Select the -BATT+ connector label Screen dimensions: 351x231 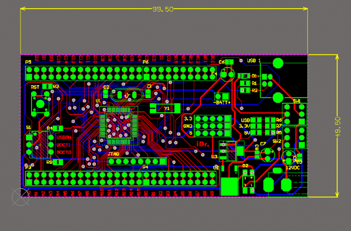(222, 103)
